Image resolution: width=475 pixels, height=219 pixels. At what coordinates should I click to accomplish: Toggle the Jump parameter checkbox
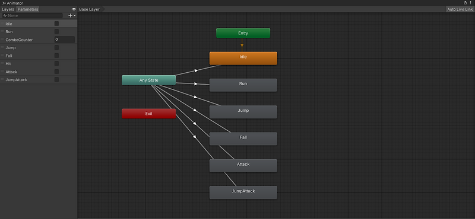pos(56,48)
